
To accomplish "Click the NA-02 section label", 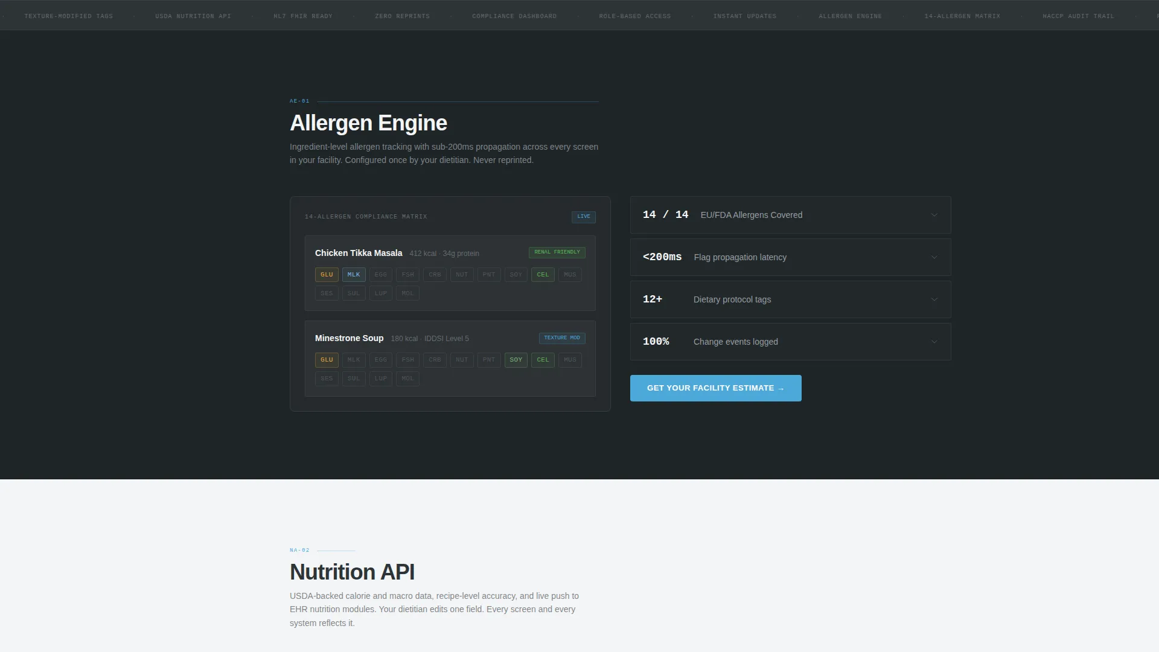I will [x=299, y=551].
